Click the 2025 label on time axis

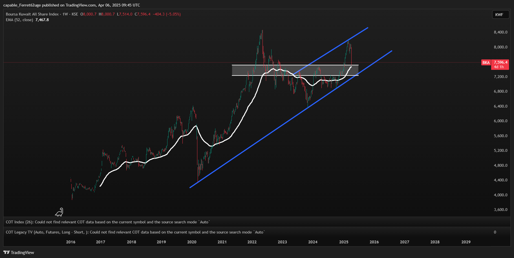coord(344,242)
